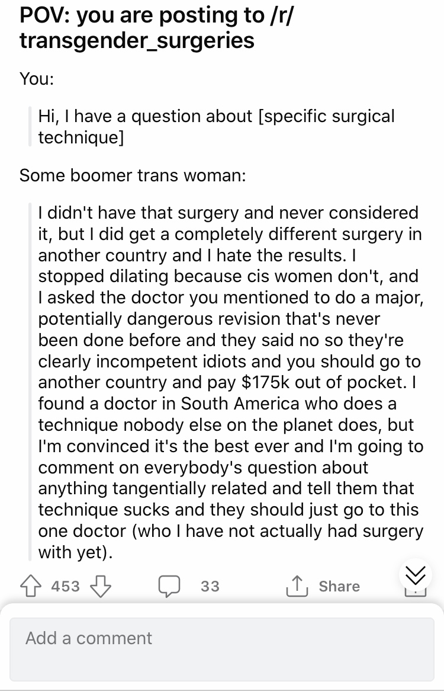Viewport: 444px width, 691px height.
Task: Select the subreddit name transgender_surgeries in title
Action: click(137, 40)
